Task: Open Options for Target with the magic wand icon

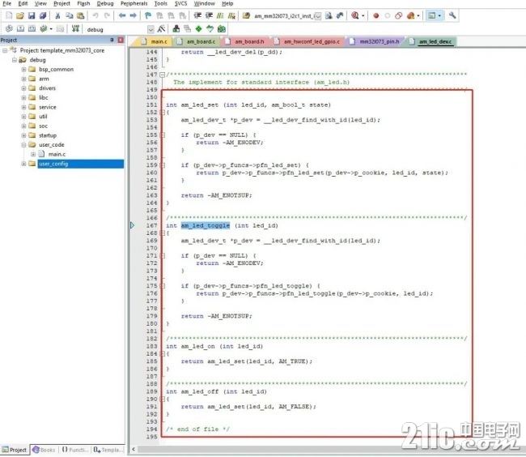Action: point(161,29)
